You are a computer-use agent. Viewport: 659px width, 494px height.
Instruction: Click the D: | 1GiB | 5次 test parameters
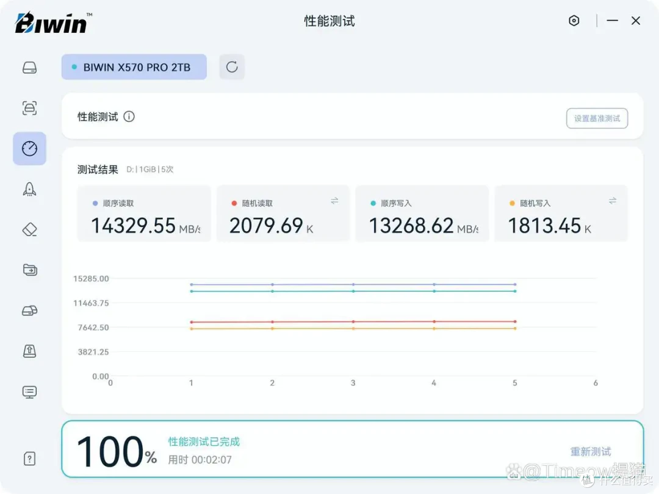pos(150,170)
